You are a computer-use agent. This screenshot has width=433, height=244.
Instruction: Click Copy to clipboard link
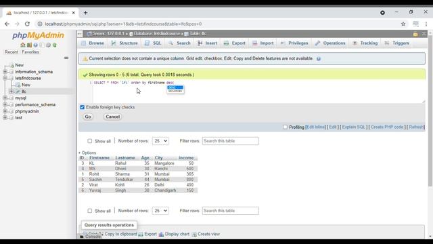point(120,234)
